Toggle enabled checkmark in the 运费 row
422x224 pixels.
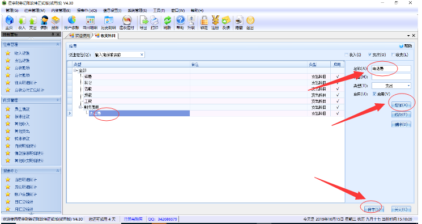[338, 77]
